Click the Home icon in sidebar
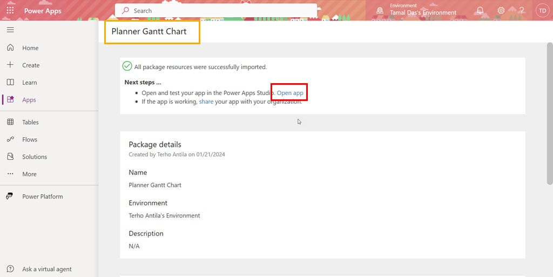The height and width of the screenshot is (277, 553). (10, 48)
